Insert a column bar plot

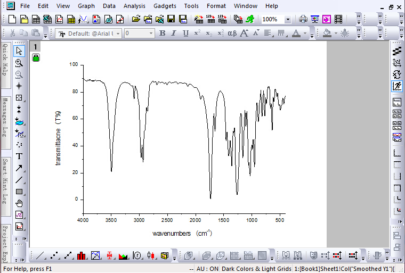82,256
